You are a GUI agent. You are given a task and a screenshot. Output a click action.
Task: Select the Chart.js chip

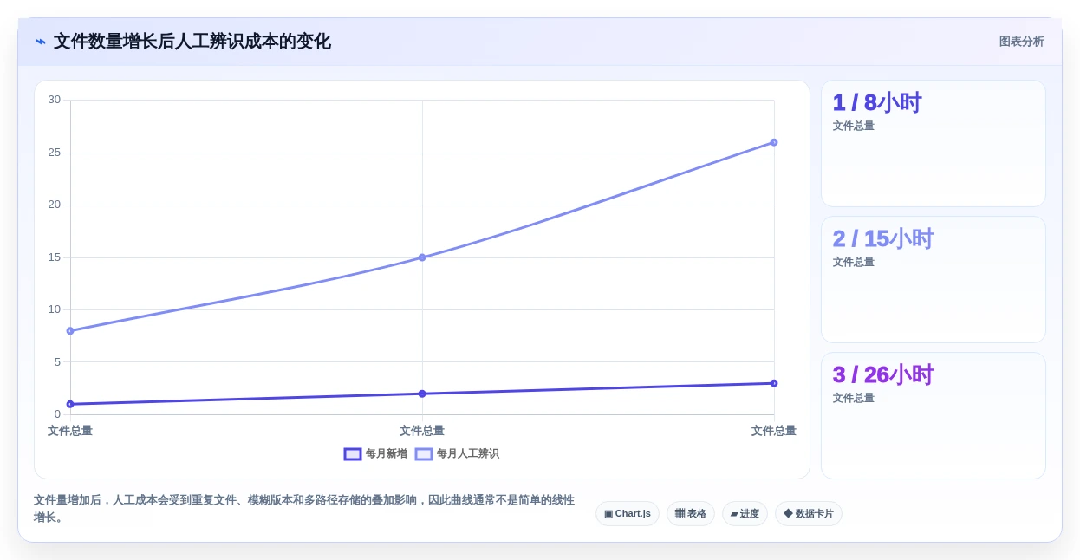coord(628,514)
